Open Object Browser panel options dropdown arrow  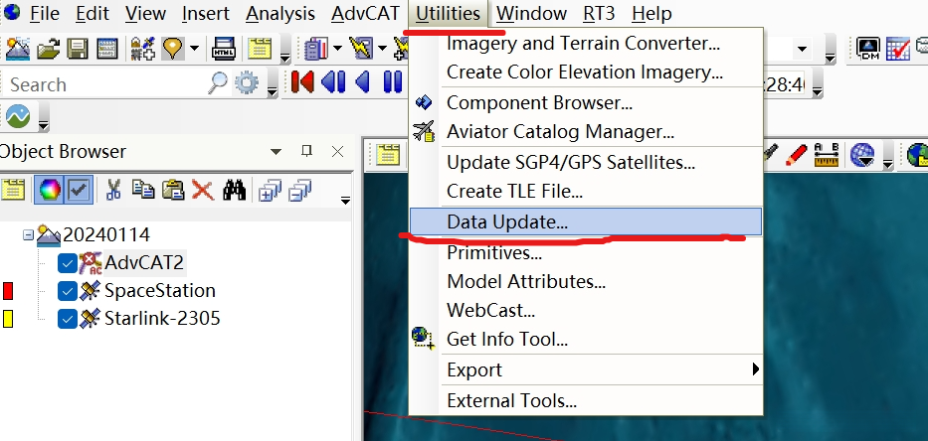pos(276,152)
